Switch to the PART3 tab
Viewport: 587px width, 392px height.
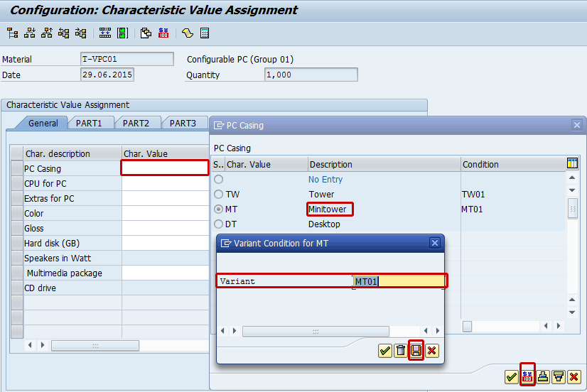[183, 124]
